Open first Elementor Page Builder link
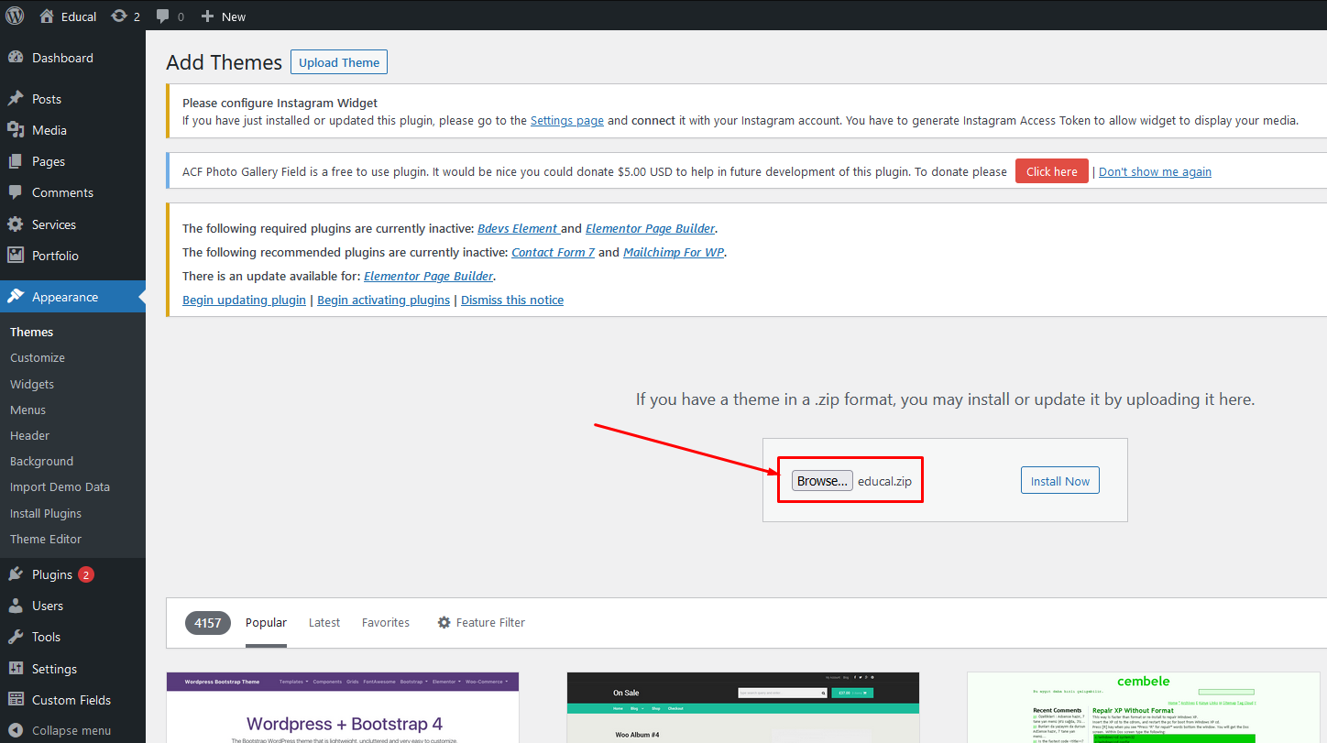Screen dimensions: 1327x743 tap(651, 228)
